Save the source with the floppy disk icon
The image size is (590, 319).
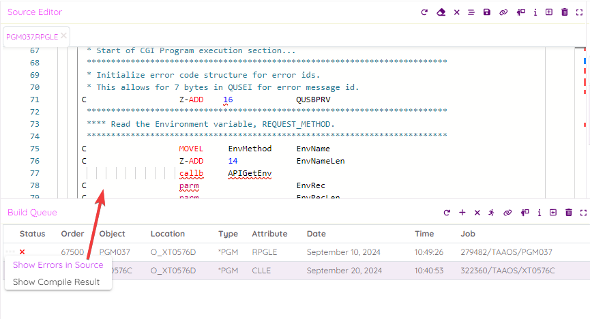(487, 12)
